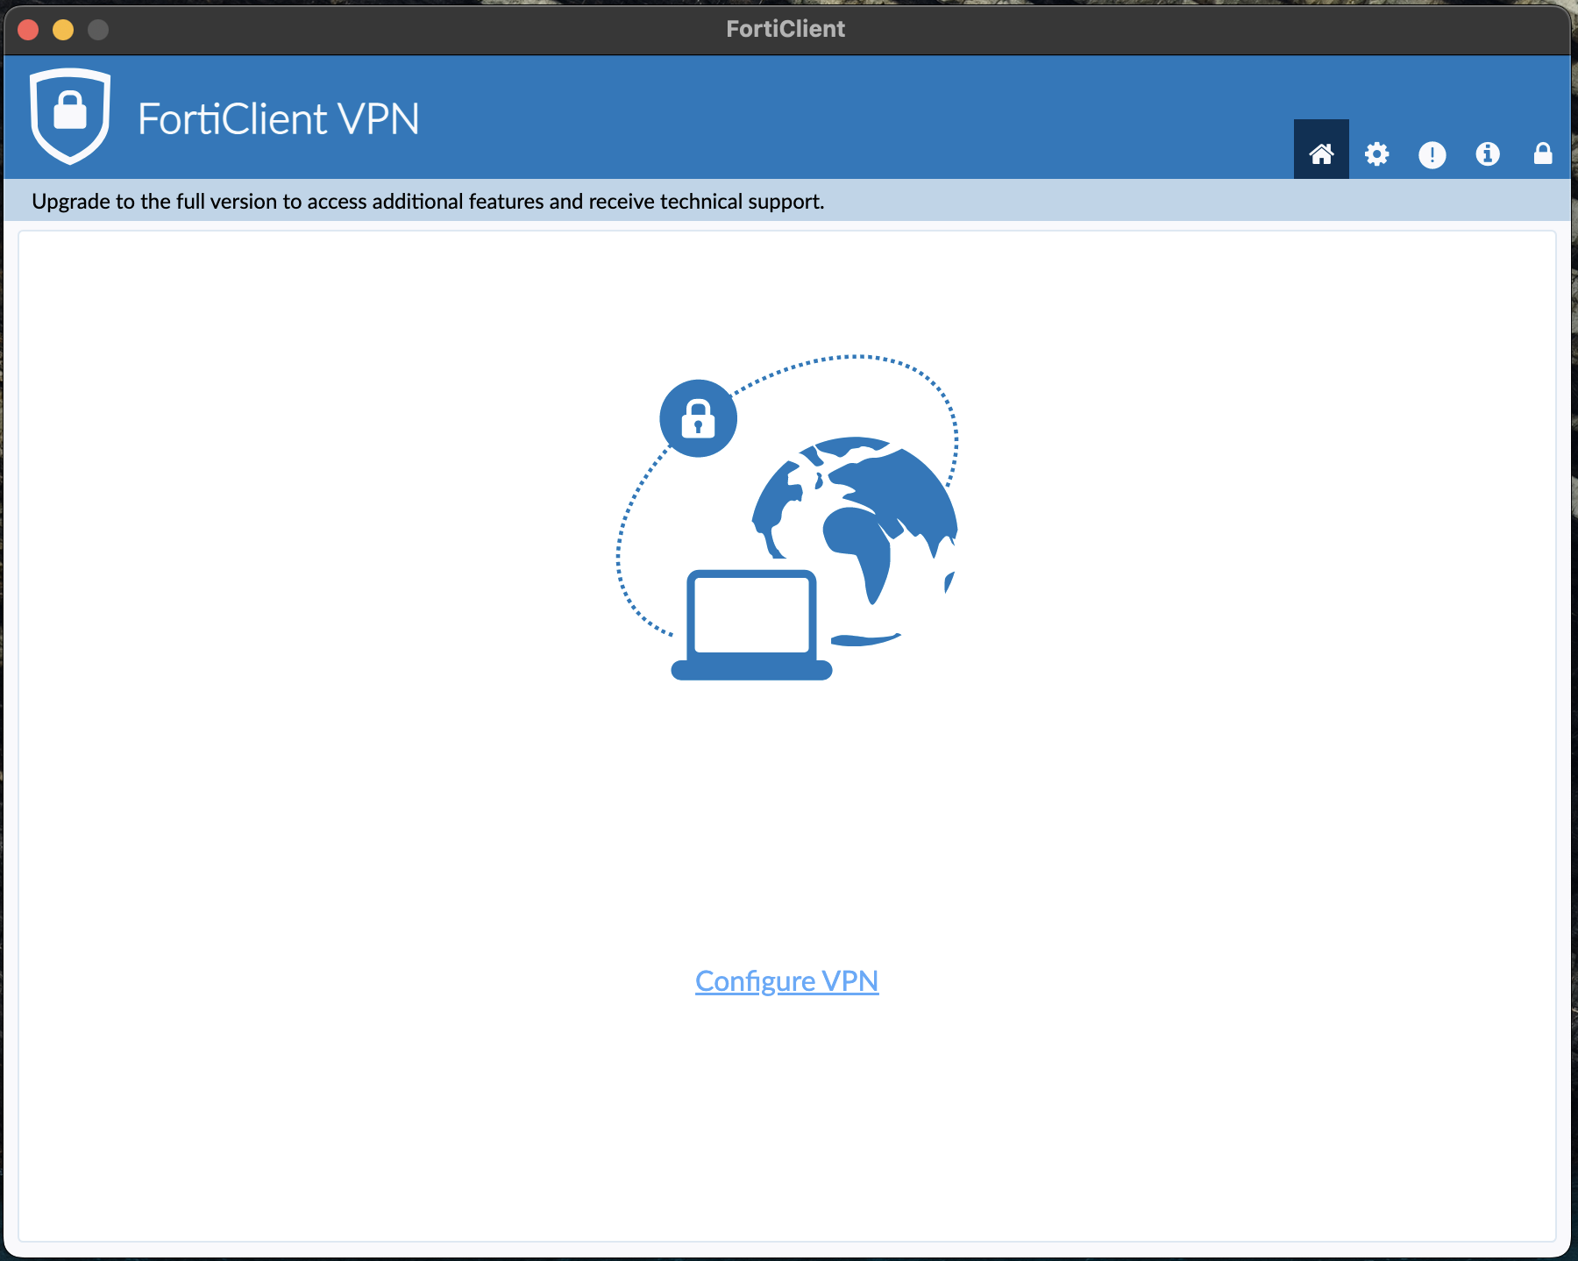The height and width of the screenshot is (1261, 1578).
Task: Click the round padlock badge in the illustration
Action: [x=698, y=418]
